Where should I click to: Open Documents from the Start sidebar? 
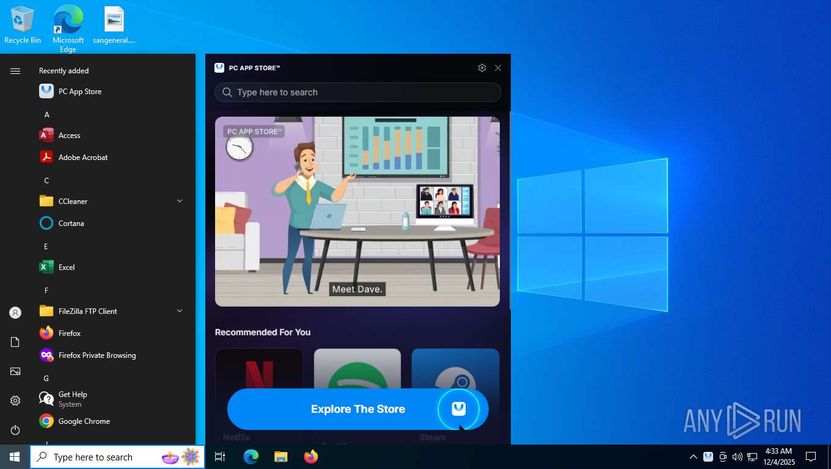[15, 342]
